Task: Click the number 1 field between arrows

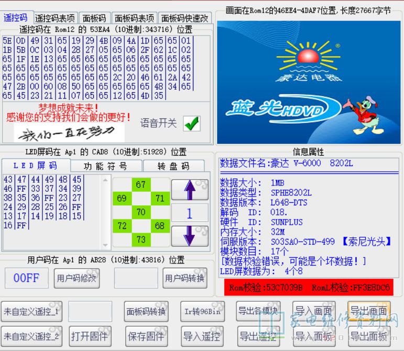Action: coord(190,213)
